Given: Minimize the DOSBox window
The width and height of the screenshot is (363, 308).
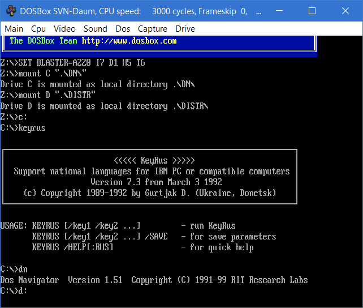Looking at the screenshot, I should (x=279, y=11).
